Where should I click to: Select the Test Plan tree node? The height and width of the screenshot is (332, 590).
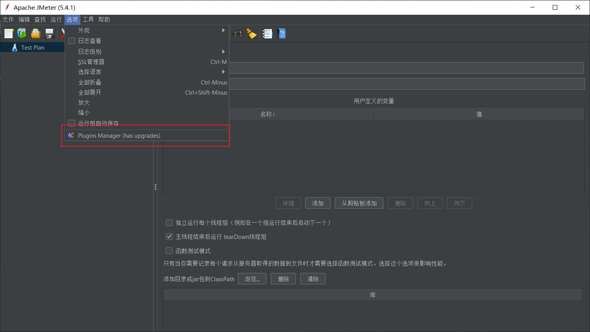33,47
